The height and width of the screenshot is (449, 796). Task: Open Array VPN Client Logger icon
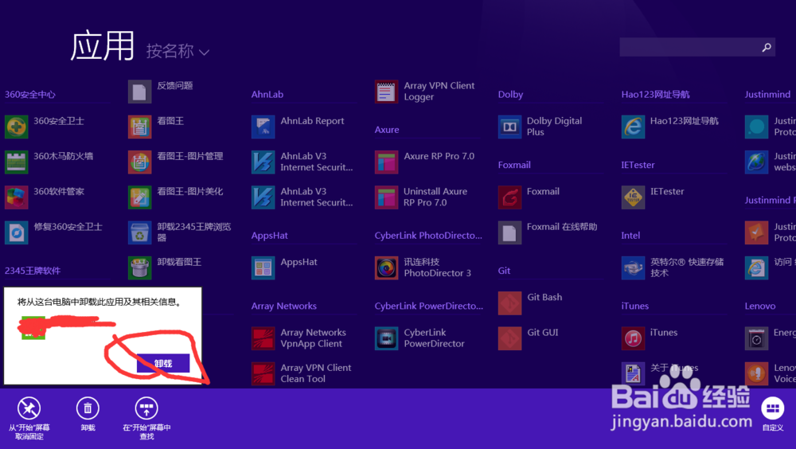point(386,92)
